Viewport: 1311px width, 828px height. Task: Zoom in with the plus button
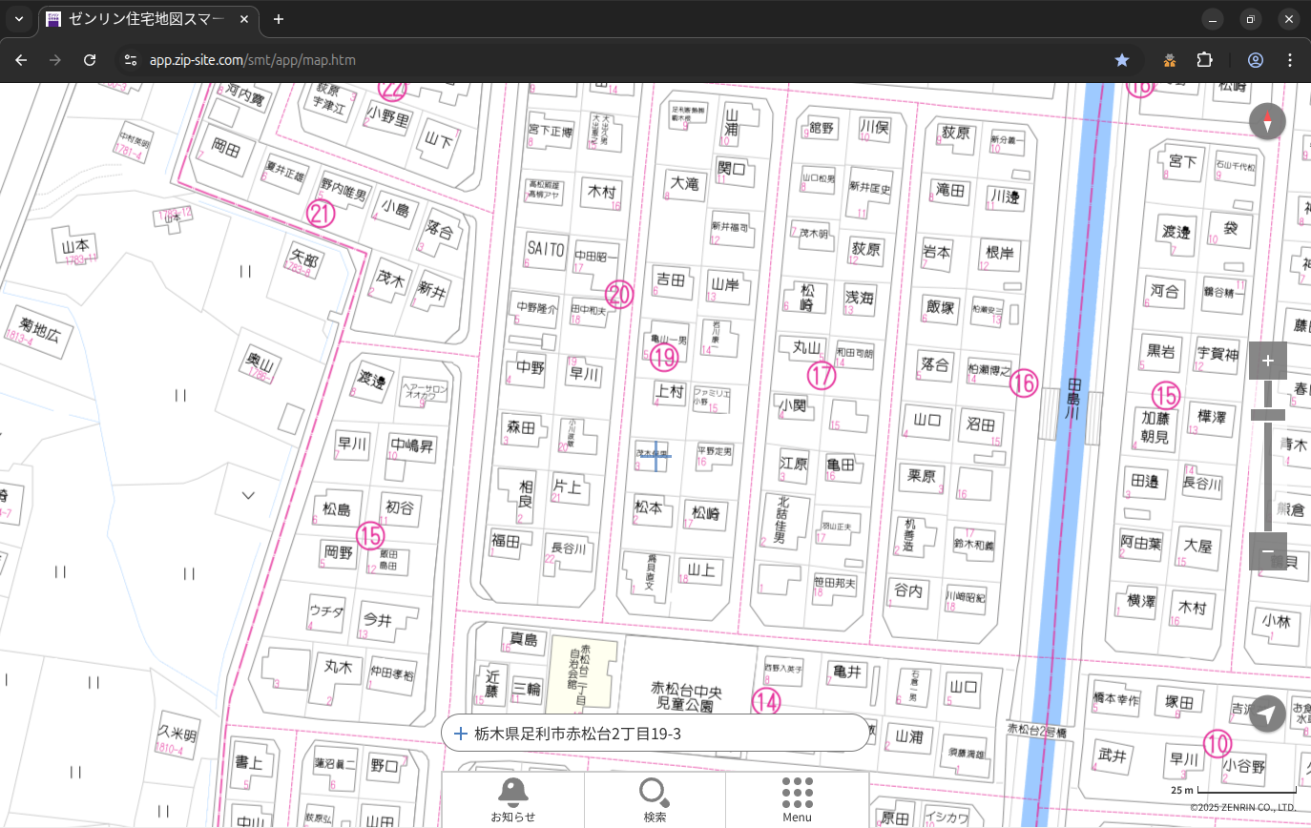(x=1267, y=361)
